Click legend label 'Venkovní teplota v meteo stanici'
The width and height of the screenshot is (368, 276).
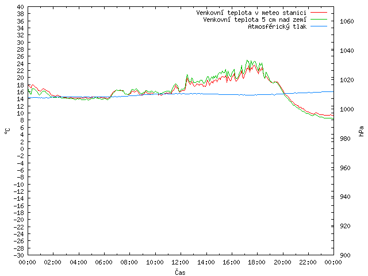(251, 13)
